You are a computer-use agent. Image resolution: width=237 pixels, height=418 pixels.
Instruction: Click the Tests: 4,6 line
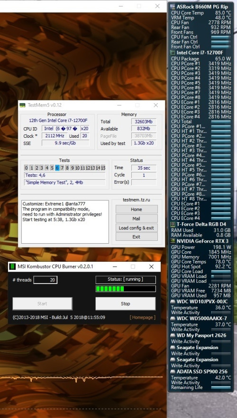[x=64, y=175]
